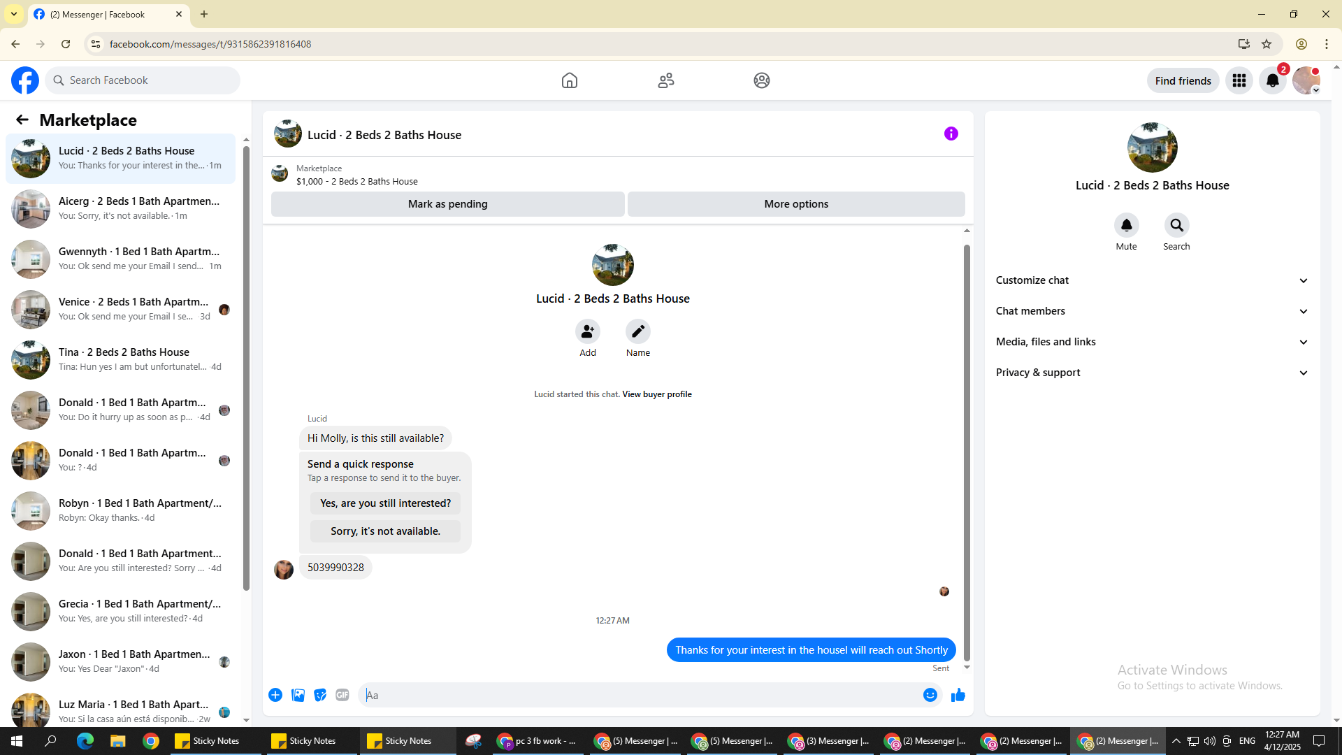Open a new browser tab

204,14
